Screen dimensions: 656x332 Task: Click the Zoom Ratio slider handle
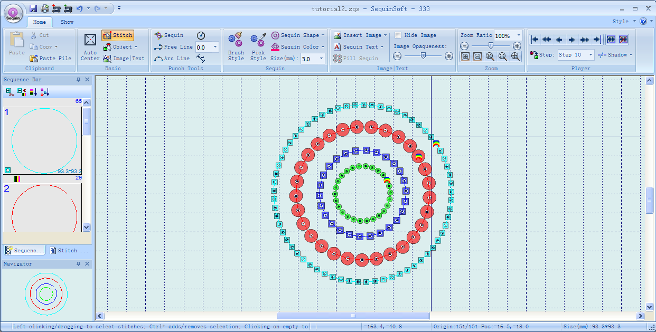coord(491,46)
